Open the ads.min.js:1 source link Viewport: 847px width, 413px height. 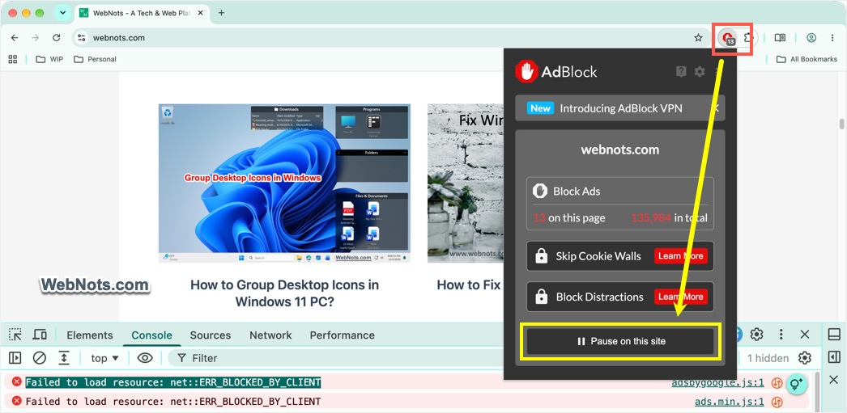pos(730,402)
